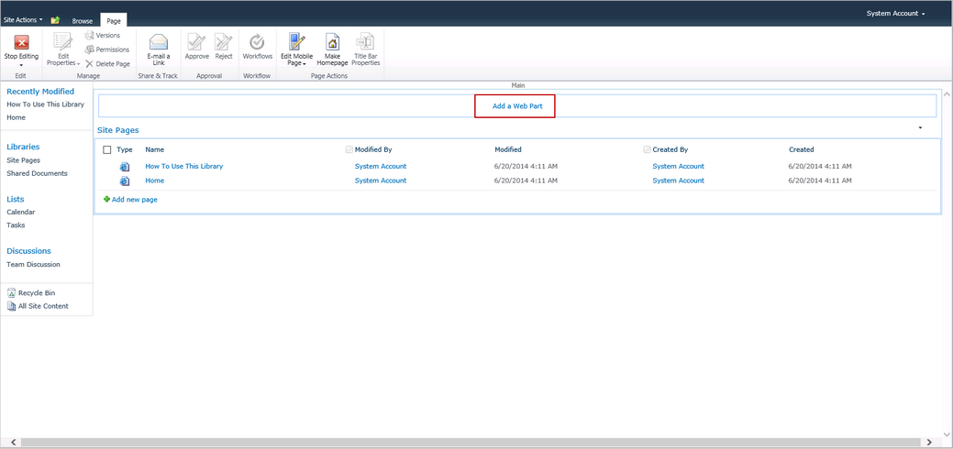Click Make Homepage icon
The image size is (953, 449).
point(332,42)
